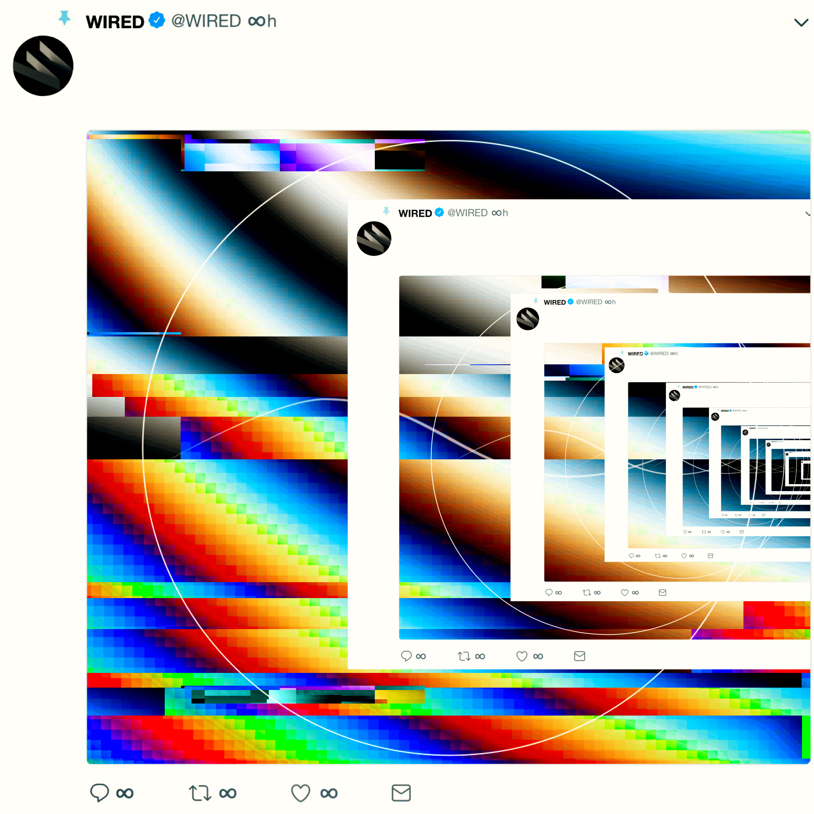
Task: Expand the second-level nested tweet's chevron menu
Action: (807, 214)
